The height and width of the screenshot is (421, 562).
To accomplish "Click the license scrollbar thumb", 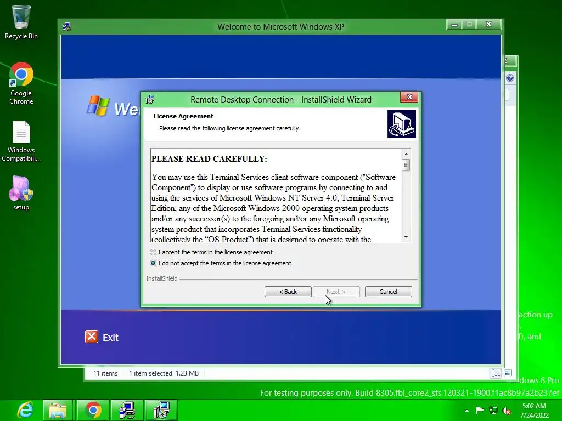I will (x=406, y=165).
